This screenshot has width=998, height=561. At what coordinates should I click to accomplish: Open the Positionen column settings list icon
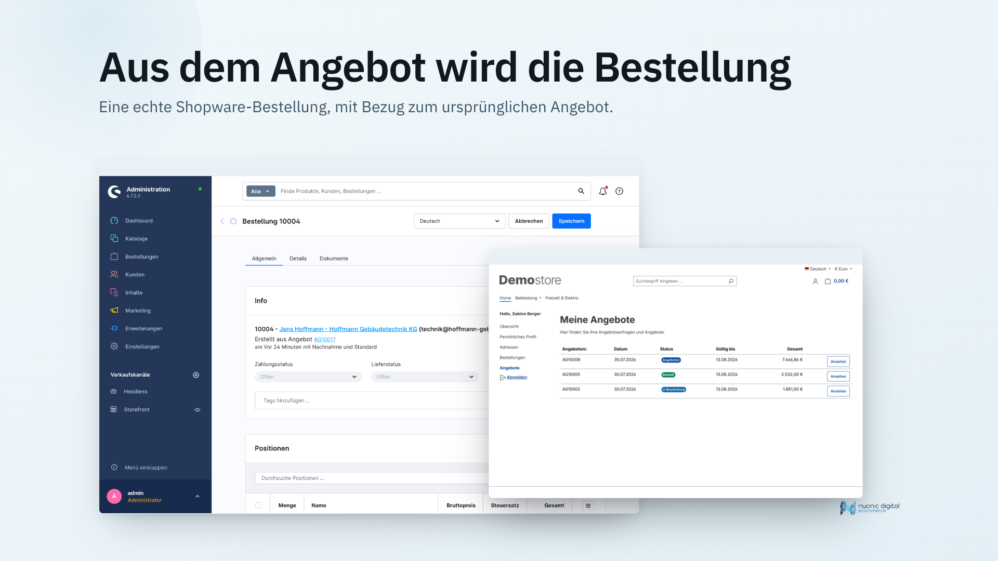pyautogui.click(x=588, y=505)
